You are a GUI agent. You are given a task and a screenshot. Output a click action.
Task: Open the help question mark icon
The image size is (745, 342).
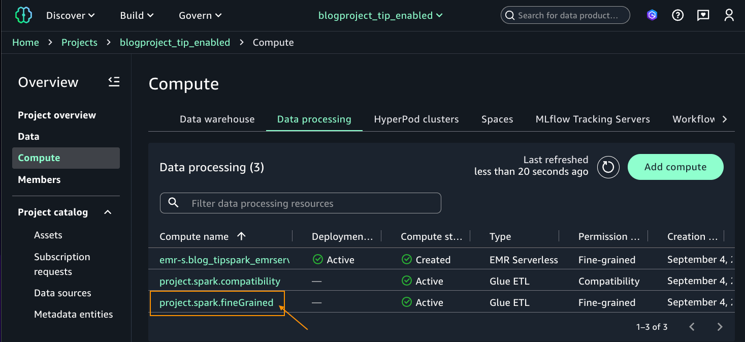point(677,15)
